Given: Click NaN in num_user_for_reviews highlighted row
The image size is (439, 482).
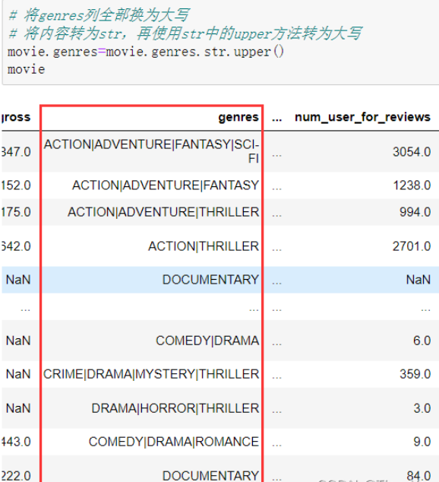Looking at the screenshot, I should pyautogui.click(x=418, y=280).
